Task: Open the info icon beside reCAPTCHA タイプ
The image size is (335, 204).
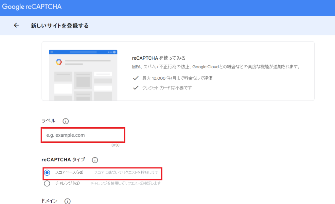Action: pos(95,160)
